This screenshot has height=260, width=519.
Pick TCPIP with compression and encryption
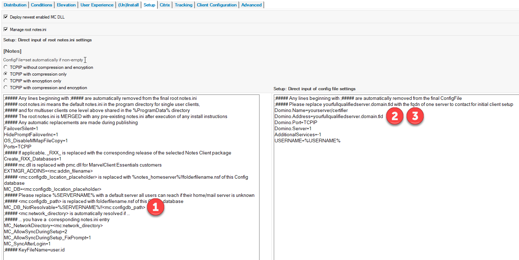(x=6, y=88)
